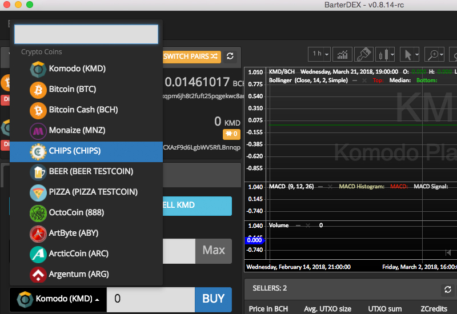Pick Bitcoin Cash (BCH) coin entry
This screenshot has width=457, height=314.
(x=86, y=110)
